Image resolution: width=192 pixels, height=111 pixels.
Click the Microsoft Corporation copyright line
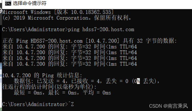click(x=67, y=18)
